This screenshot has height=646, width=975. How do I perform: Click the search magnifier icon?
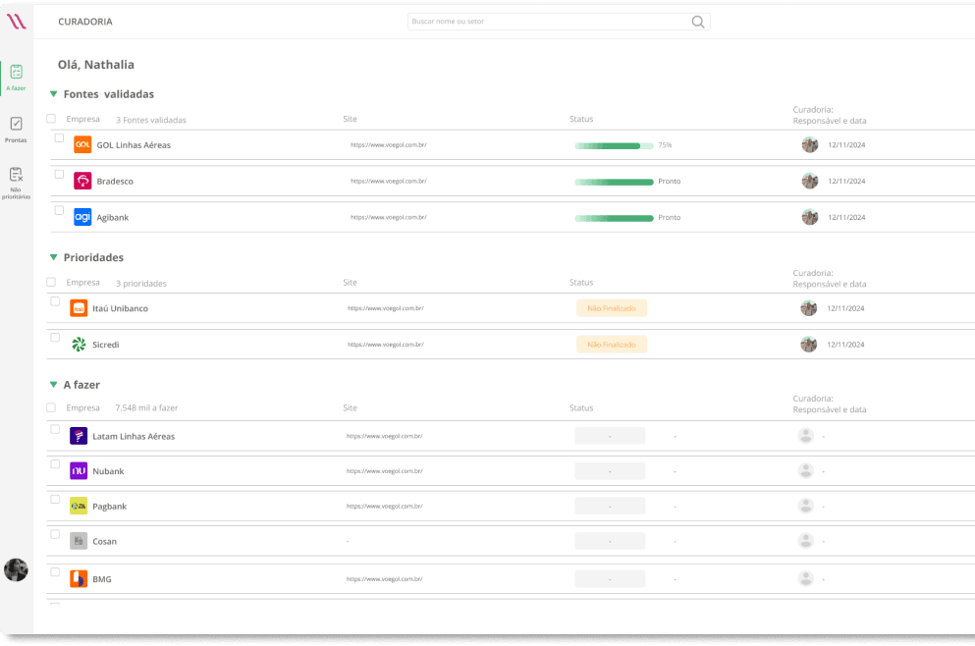pyautogui.click(x=697, y=21)
